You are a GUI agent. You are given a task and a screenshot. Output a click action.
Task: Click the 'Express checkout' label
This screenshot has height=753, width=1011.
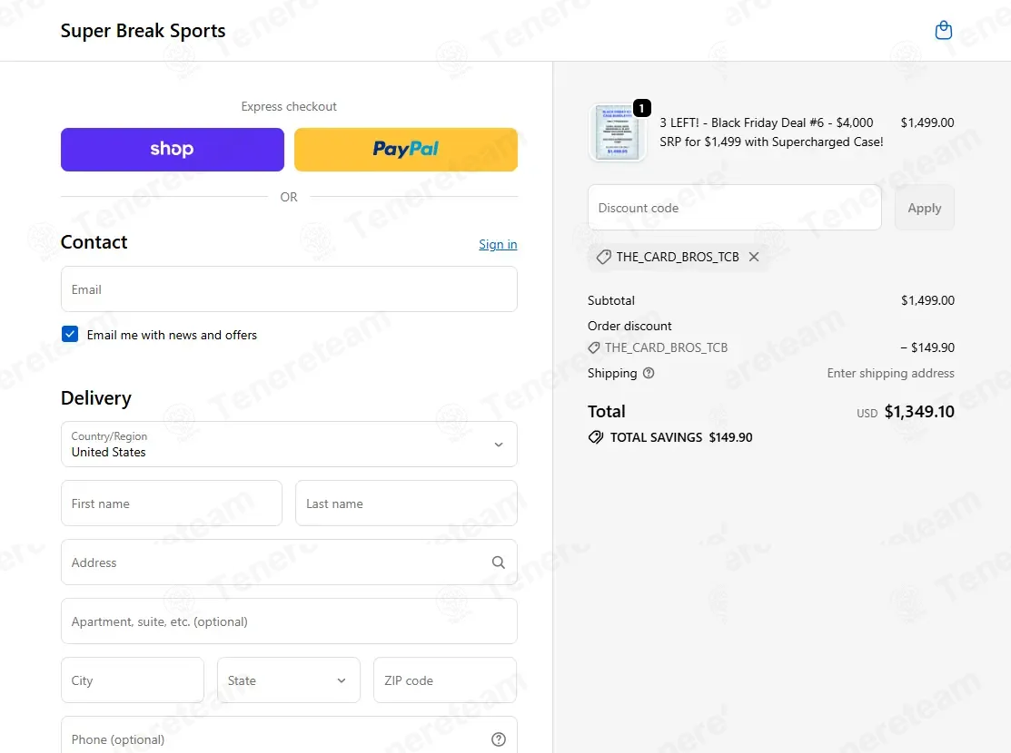289,106
